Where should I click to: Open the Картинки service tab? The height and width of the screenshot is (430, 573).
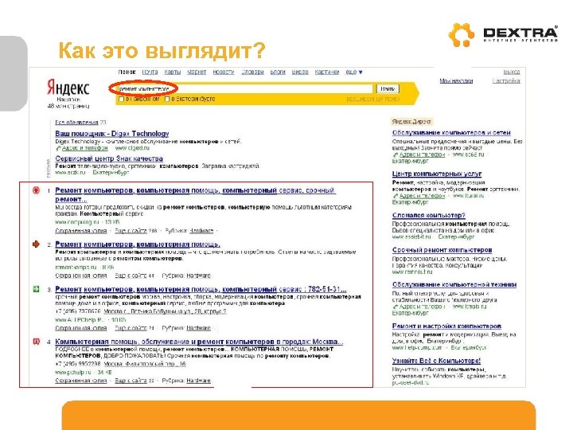point(327,72)
